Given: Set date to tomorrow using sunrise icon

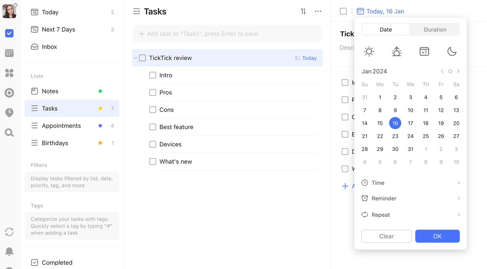Looking at the screenshot, I should pos(396,52).
